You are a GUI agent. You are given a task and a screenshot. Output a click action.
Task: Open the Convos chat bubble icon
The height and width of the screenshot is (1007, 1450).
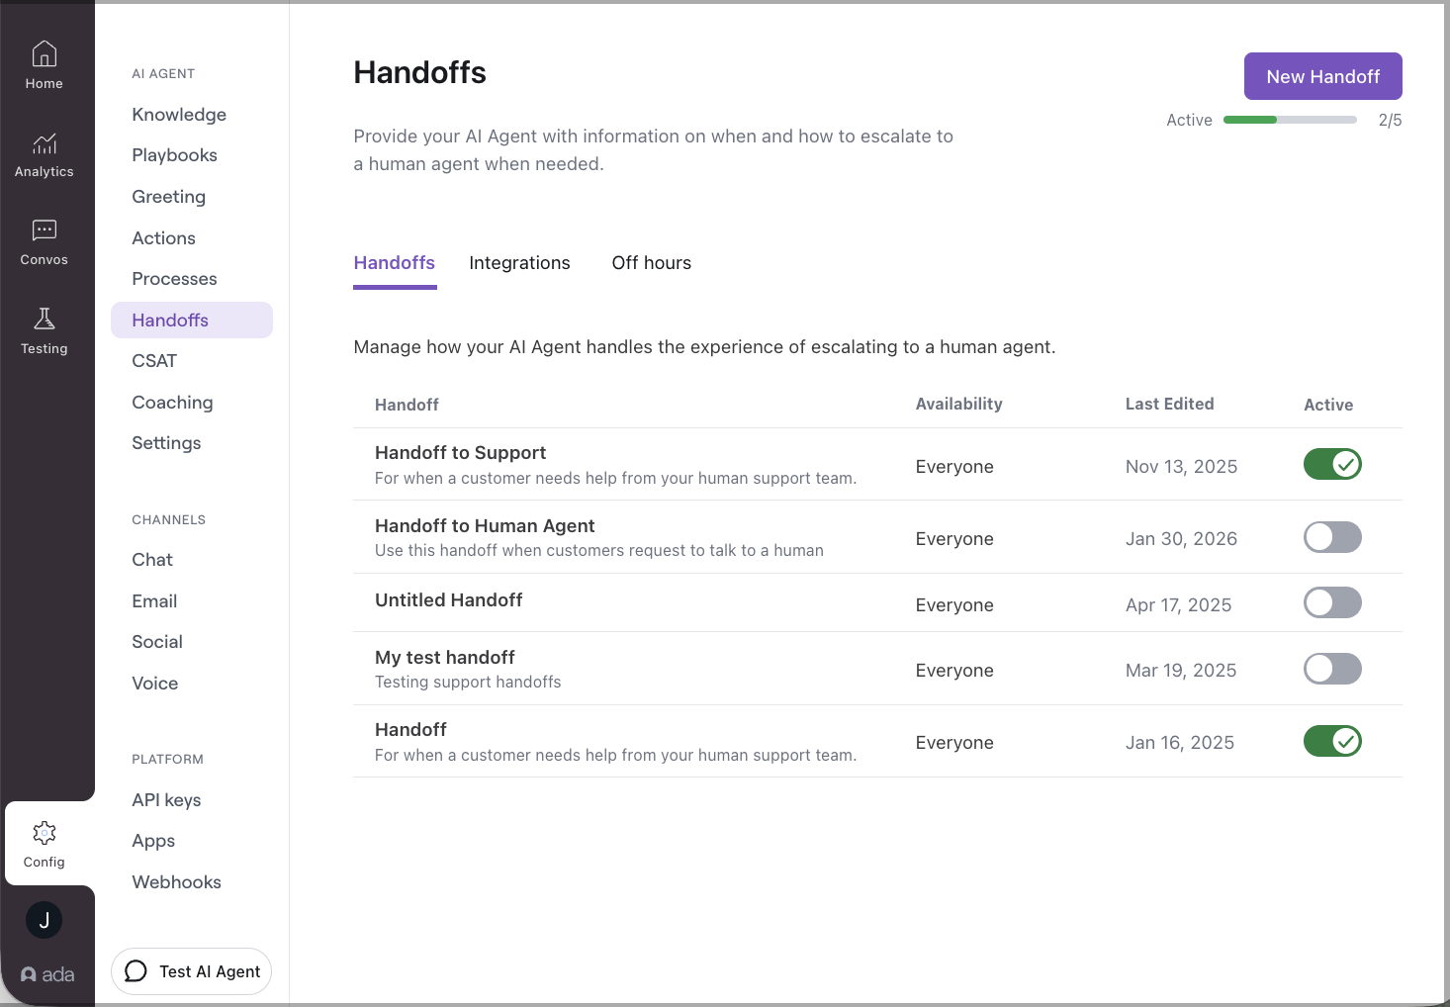point(45,230)
